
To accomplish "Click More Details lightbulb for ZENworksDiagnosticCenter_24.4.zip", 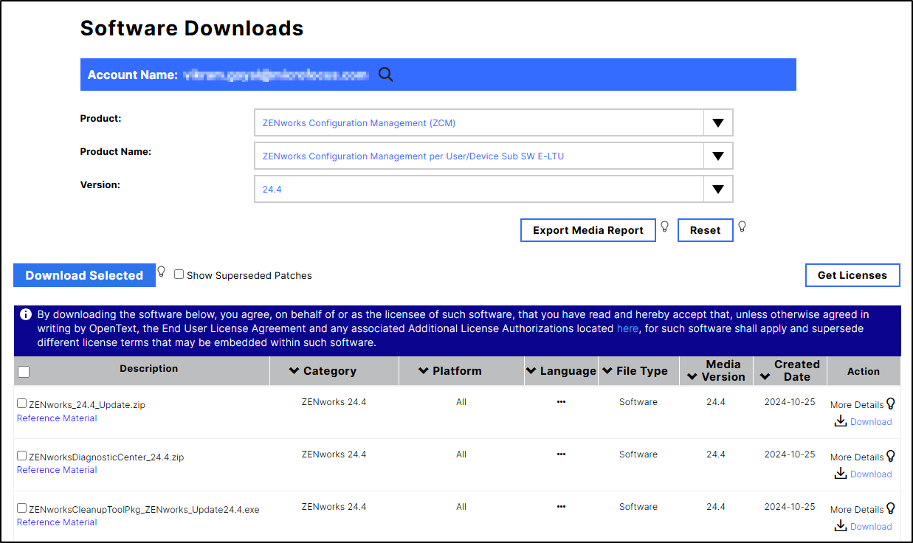I will (x=891, y=456).
